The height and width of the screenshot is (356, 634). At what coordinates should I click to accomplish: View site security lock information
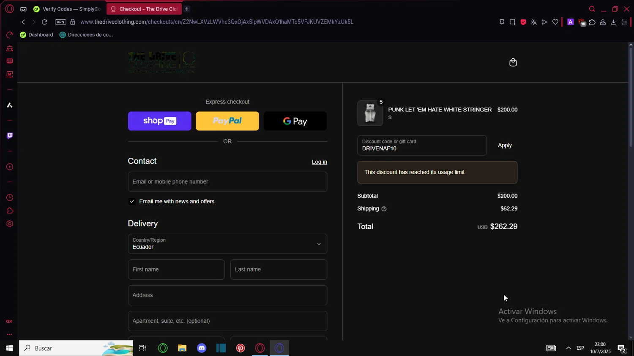(73, 22)
